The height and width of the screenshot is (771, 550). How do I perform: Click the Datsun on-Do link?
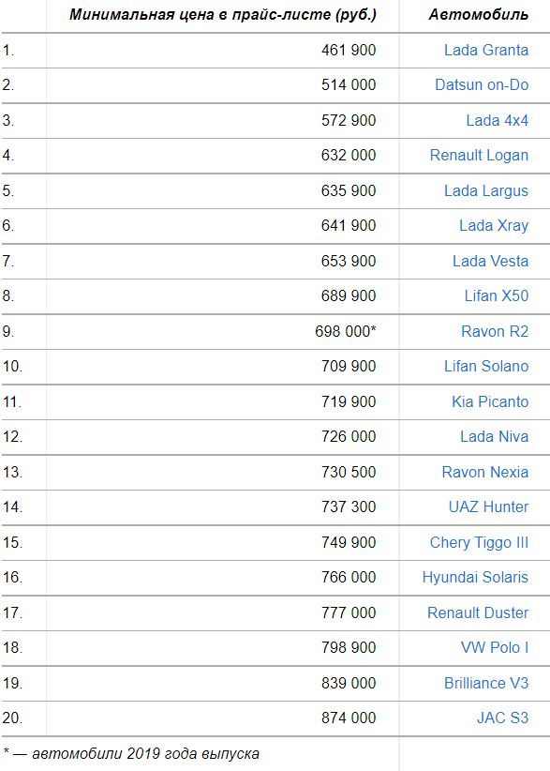(x=482, y=85)
